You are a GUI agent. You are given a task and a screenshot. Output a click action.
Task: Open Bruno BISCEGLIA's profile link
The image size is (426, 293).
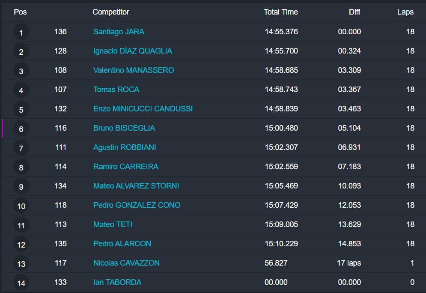click(x=124, y=128)
